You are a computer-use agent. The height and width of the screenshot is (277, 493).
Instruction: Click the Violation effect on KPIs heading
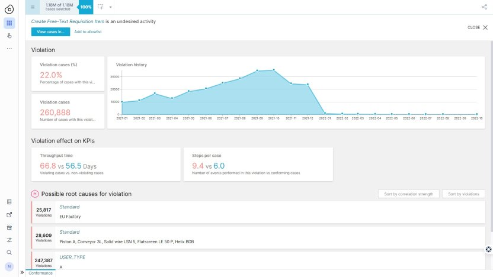tap(63, 141)
